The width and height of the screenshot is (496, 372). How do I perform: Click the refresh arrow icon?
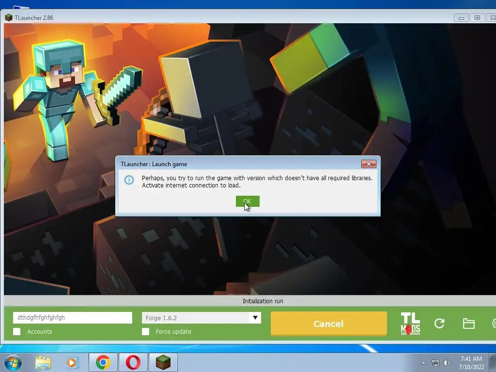point(439,323)
